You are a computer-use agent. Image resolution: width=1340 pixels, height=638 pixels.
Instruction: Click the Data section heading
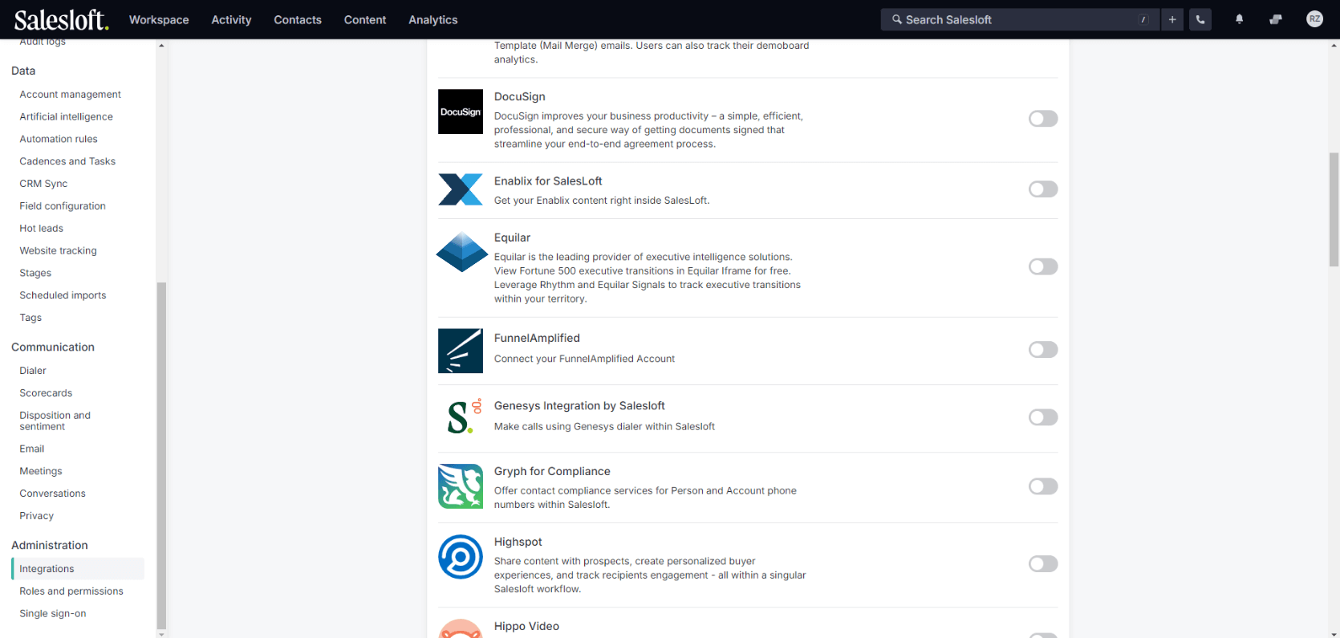tap(23, 71)
